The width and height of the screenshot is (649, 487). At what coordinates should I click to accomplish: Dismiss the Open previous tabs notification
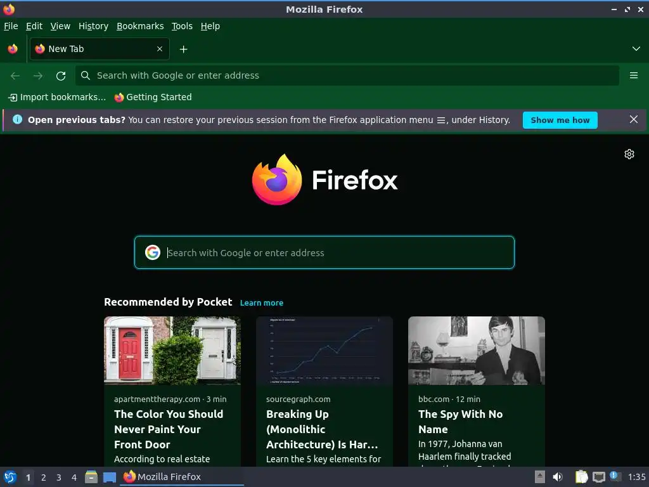click(633, 120)
